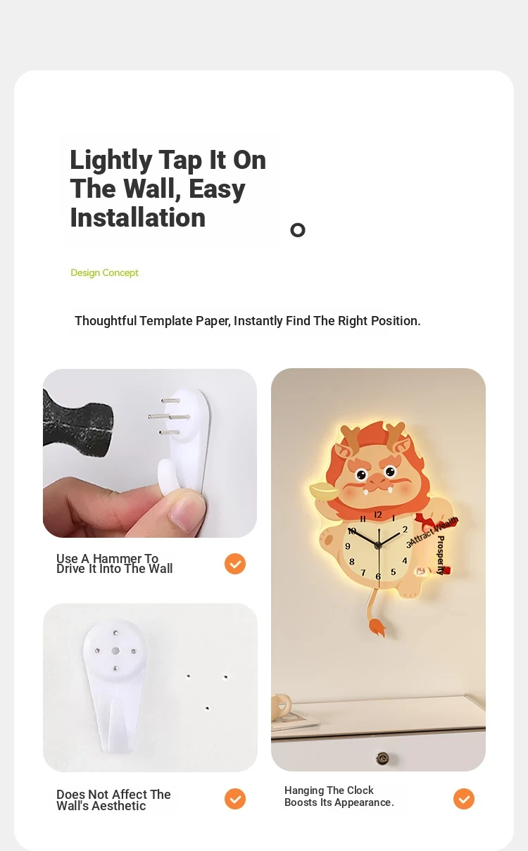The width and height of the screenshot is (528, 851).
Task: Select the Thoughtful Template Paper subtitle text
Action: [248, 321]
